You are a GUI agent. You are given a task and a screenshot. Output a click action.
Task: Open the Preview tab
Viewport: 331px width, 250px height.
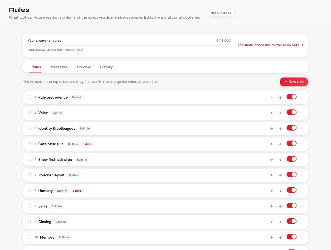click(x=84, y=67)
